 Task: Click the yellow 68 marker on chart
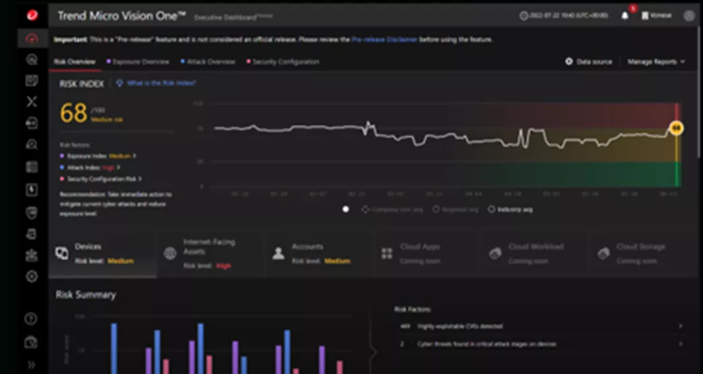pyautogui.click(x=676, y=128)
